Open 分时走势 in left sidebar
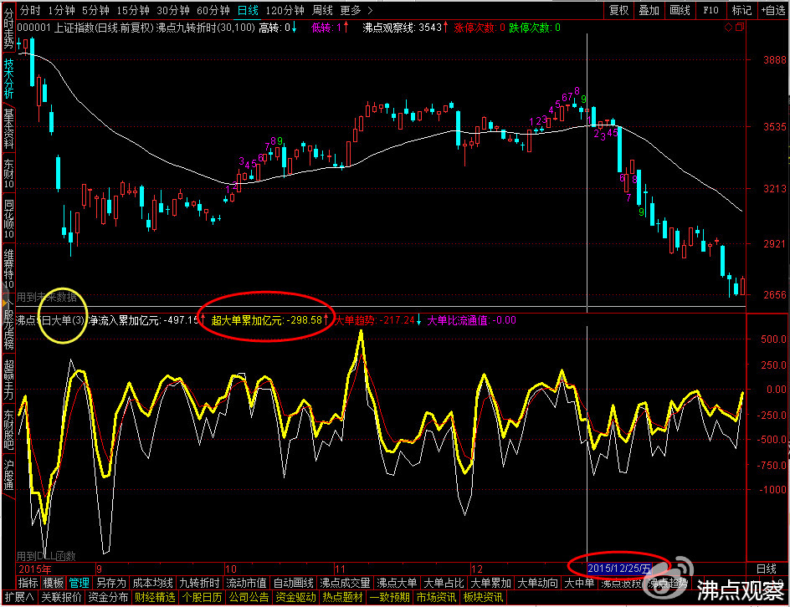The image size is (790, 607). click(8, 29)
